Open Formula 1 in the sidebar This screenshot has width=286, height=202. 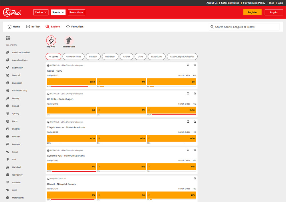click(x=14, y=144)
